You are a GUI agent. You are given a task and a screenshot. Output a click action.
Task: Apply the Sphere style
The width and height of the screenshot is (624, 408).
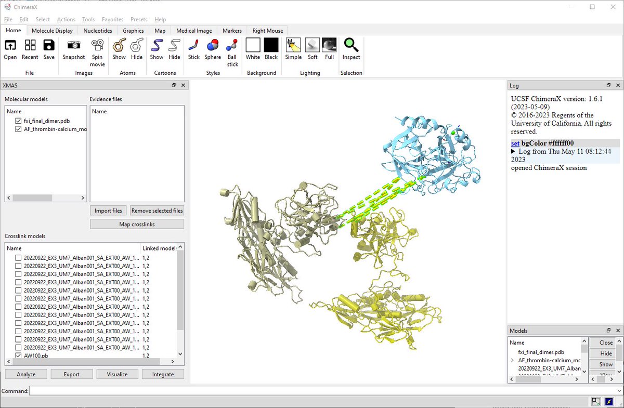(x=213, y=46)
